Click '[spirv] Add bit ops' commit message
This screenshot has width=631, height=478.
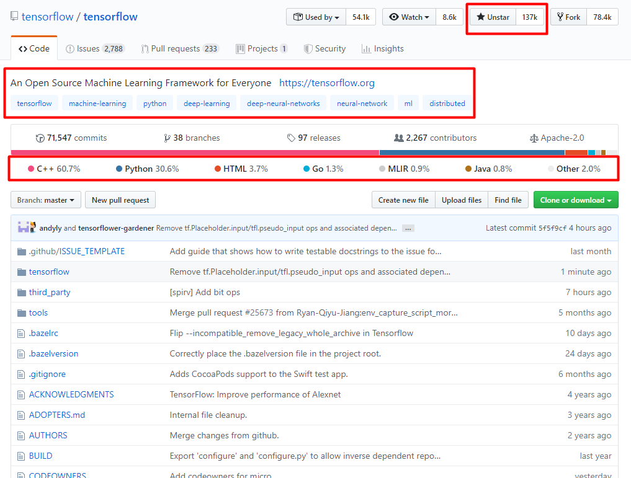(x=205, y=292)
